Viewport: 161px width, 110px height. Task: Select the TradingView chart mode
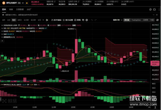pyautogui.click(x=136, y=20)
